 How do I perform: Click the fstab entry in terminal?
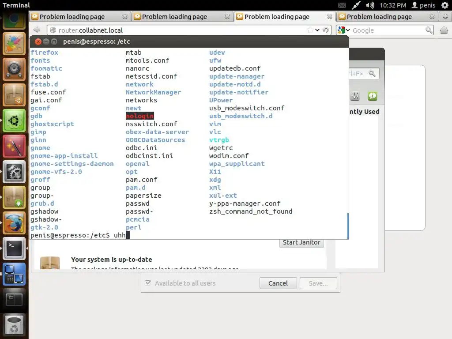40,76
